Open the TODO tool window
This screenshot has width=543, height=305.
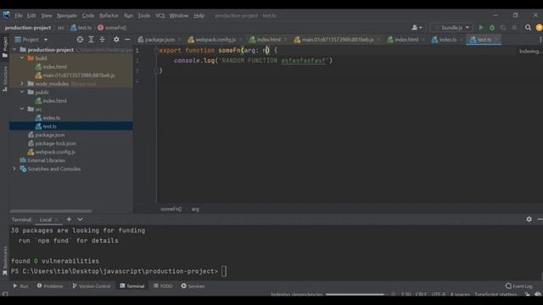coord(163,286)
